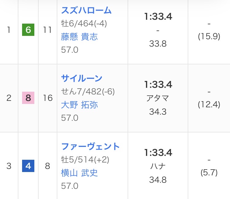Open jockey profile 大野 拓弥
Image resolution: width=230 pixels, height=199 pixels.
(79, 105)
